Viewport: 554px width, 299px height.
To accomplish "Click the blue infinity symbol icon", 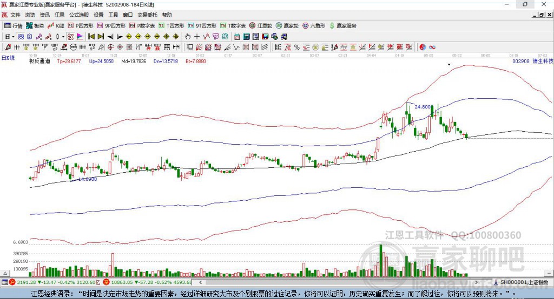I will click(x=432, y=47).
